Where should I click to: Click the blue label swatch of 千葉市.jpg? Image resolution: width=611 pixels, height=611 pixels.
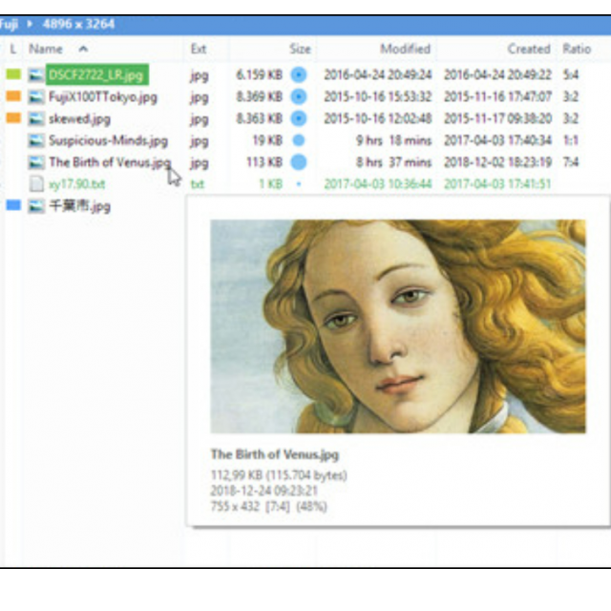coord(13,205)
